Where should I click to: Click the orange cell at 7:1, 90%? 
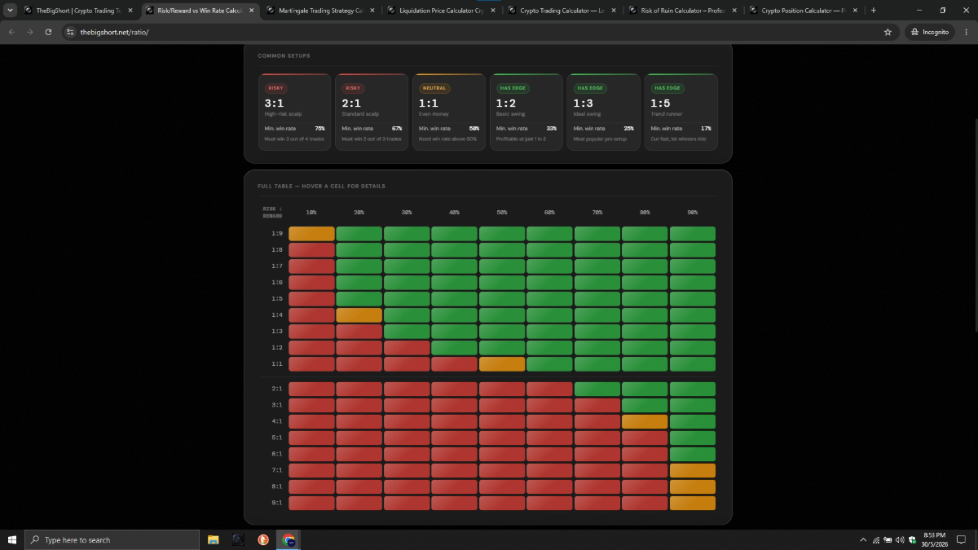[693, 471]
